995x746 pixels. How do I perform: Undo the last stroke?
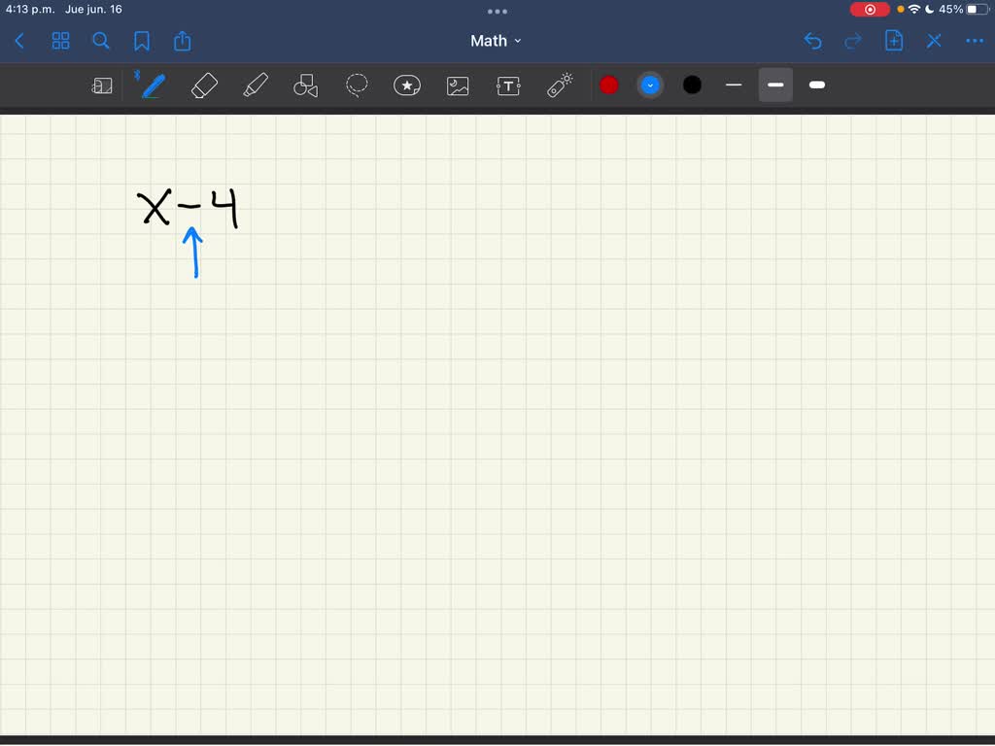point(813,41)
